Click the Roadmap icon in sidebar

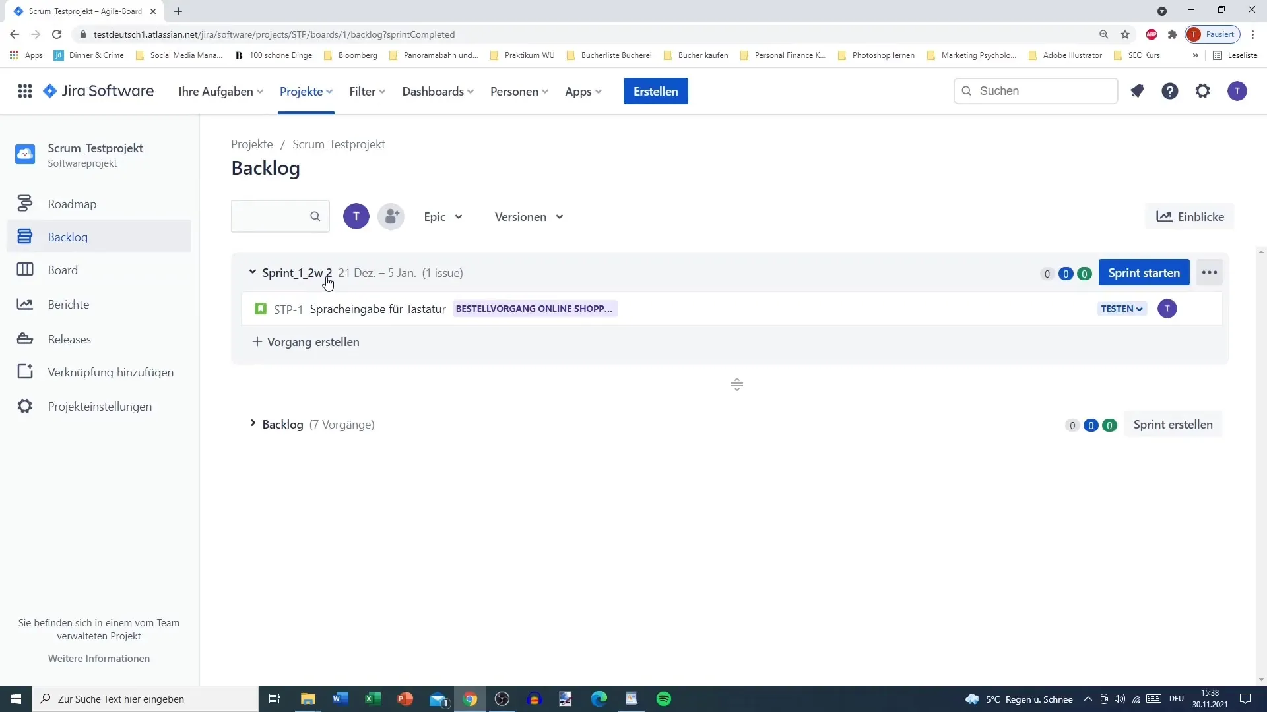click(24, 202)
